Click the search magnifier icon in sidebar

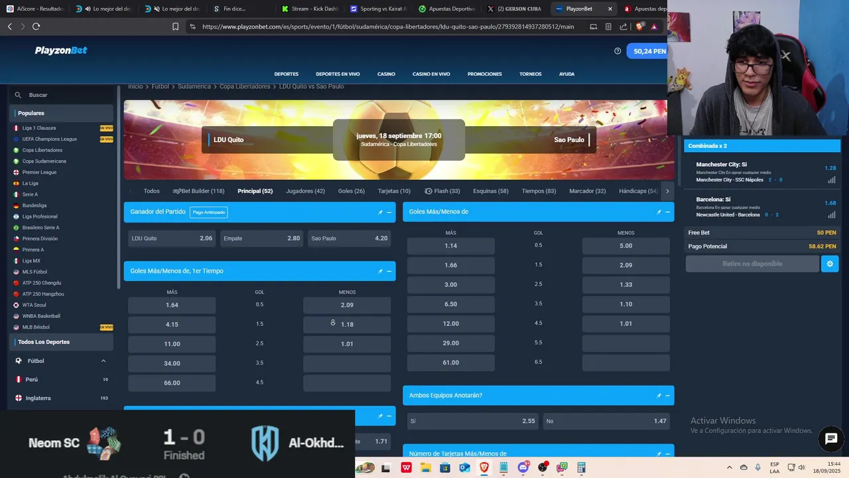(x=18, y=95)
